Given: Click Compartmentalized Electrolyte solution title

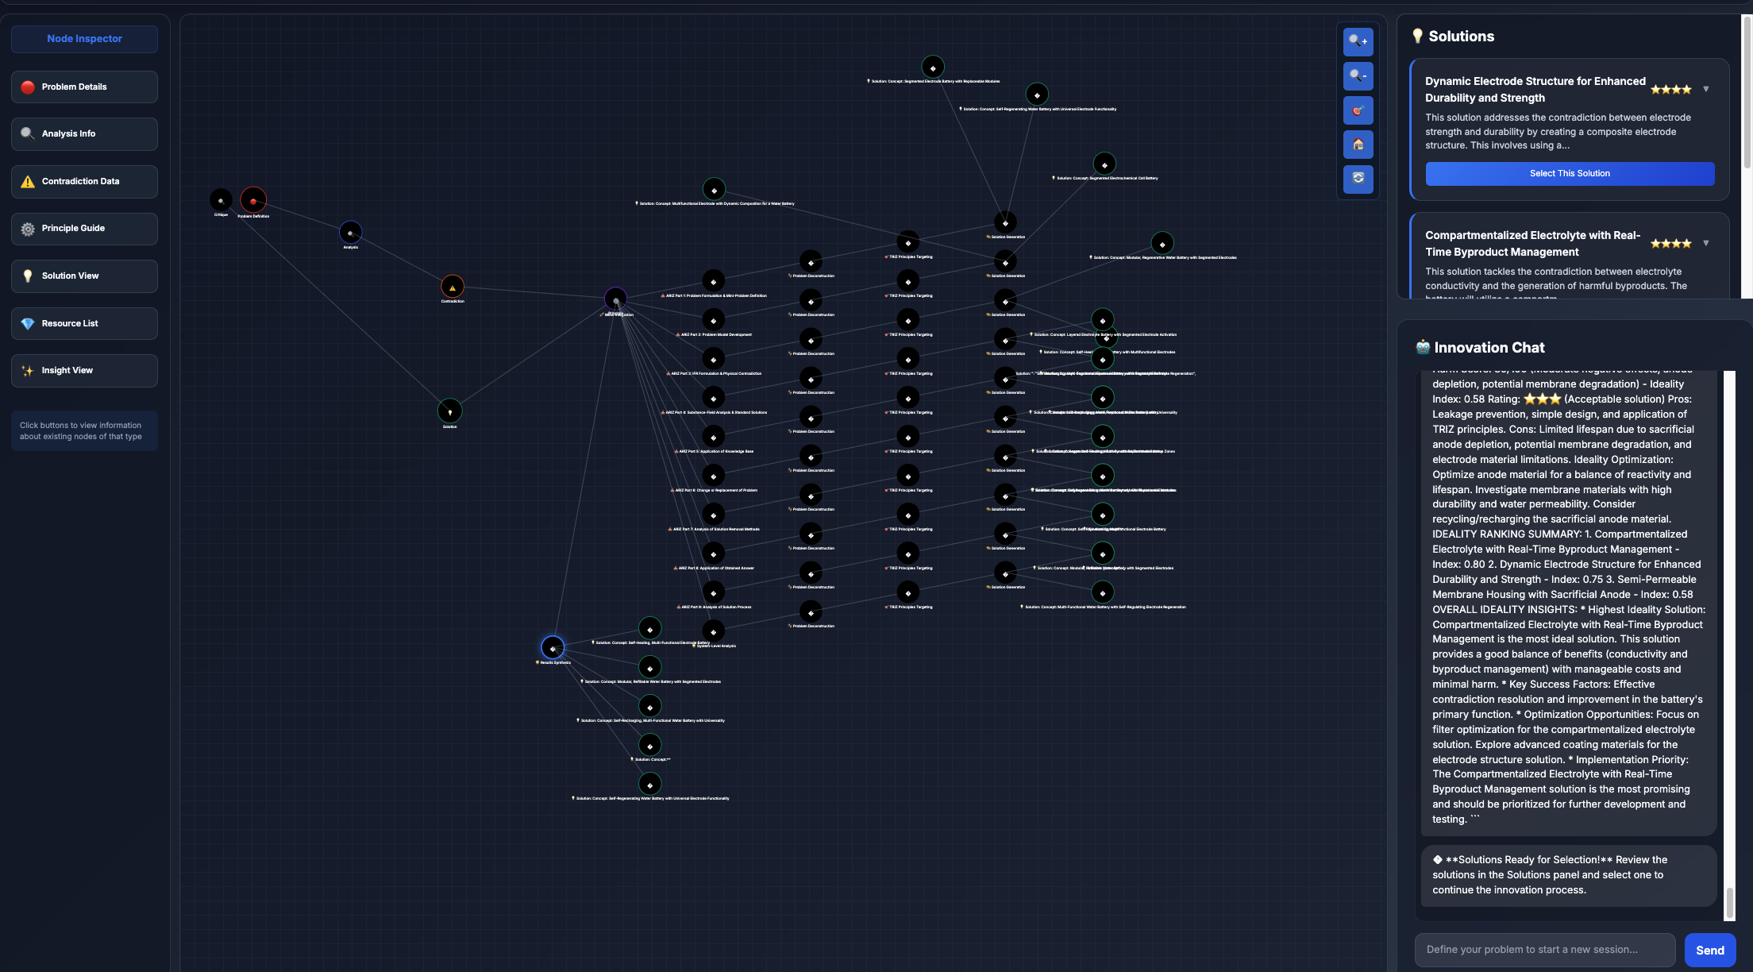Looking at the screenshot, I should (x=1532, y=243).
